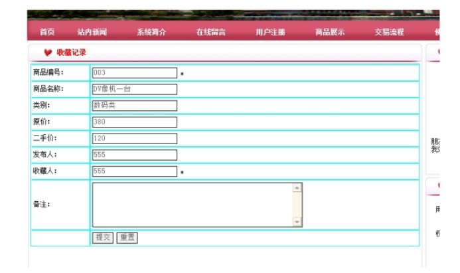The image size is (460, 273).
Task: Open 用户注册 menu item
Action: (x=270, y=32)
